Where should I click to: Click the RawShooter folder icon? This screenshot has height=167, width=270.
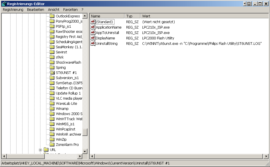pyautogui.click(x=52, y=31)
